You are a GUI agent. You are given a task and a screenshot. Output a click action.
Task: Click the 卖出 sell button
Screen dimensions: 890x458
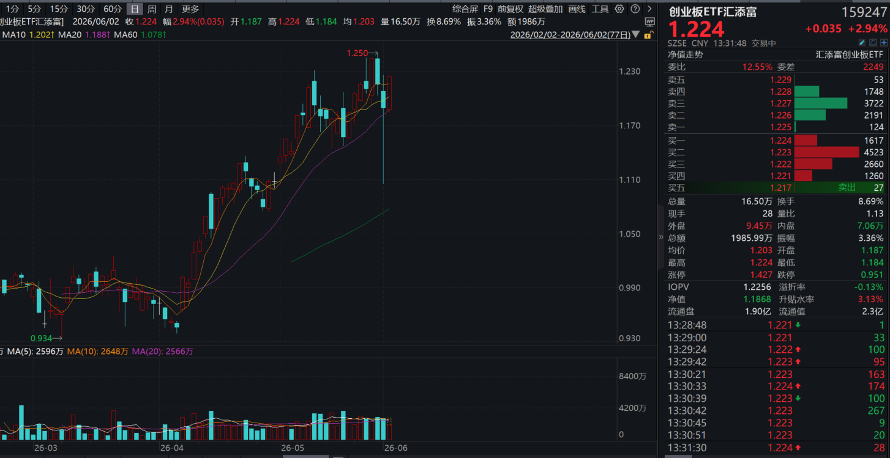pos(847,188)
